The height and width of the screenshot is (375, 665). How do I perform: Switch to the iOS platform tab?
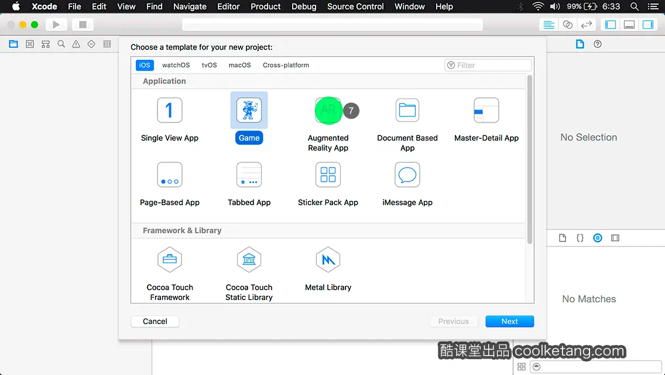click(x=145, y=65)
